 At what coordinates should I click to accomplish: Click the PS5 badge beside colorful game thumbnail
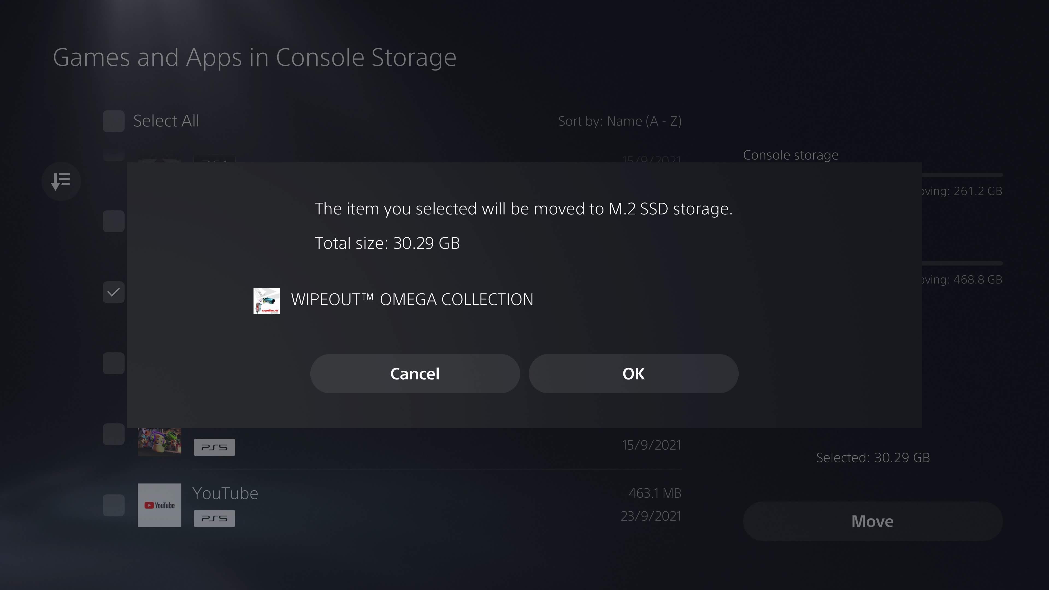[x=214, y=447]
